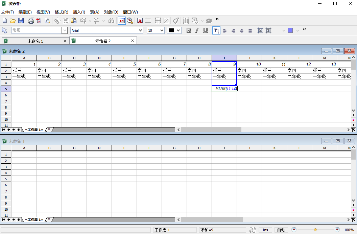Cut selection with scissors icon
Screen dimensions: 357x234
(57, 21)
